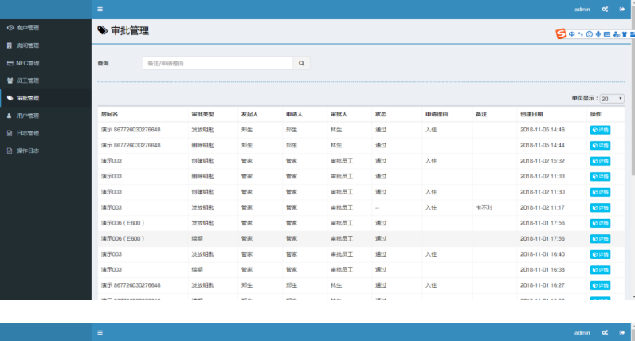Open the soft keyboard icon on IME toolbar
Screen dimensions: 635x341
(x=606, y=34)
